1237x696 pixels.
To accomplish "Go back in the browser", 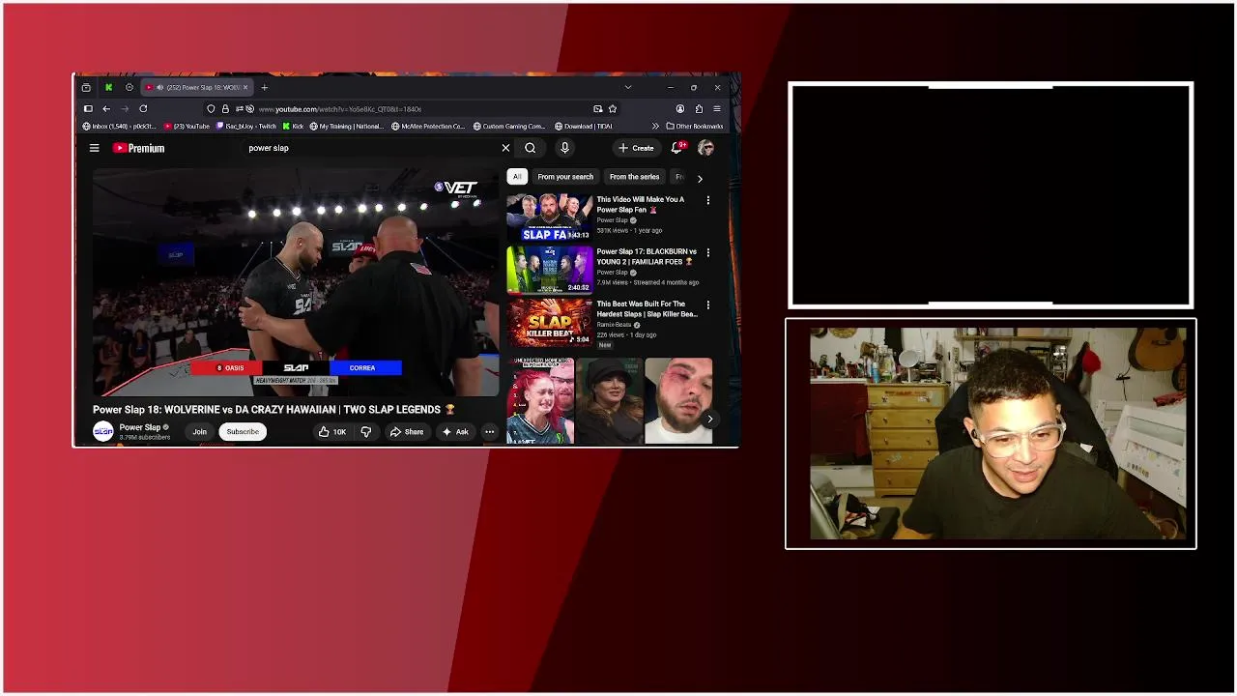I will pyautogui.click(x=106, y=109).
